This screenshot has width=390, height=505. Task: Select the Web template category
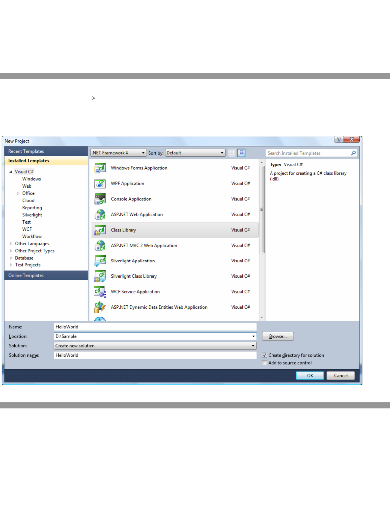coord(27,186)
